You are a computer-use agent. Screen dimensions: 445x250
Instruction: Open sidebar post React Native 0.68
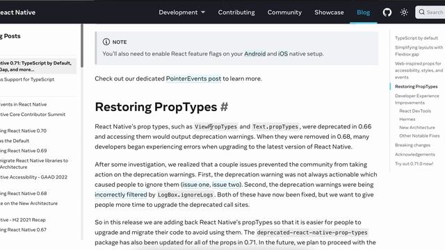click(23, 193)
